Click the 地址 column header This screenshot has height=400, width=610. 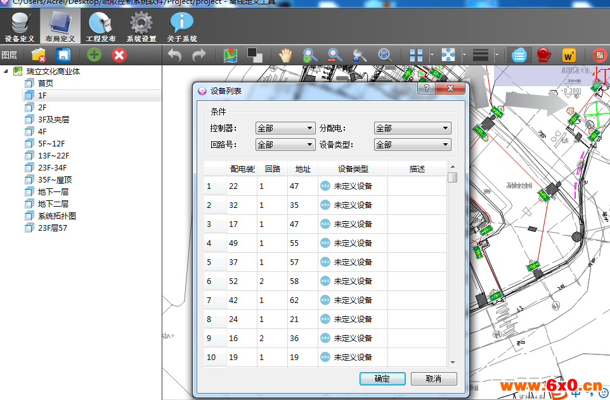pos(302,169)
